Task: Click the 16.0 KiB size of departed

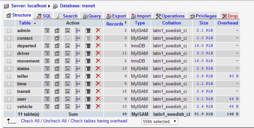Action: [x=204, y=46]
